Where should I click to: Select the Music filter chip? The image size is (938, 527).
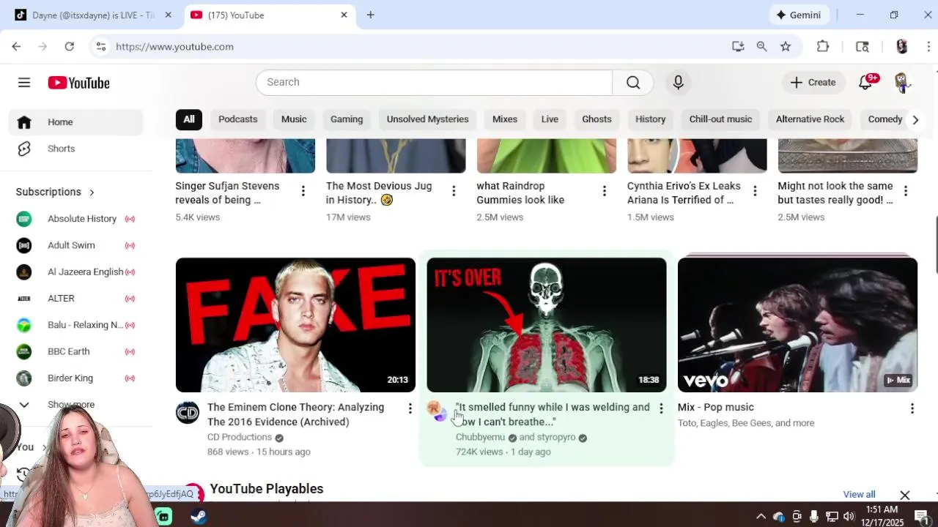pos(294,119)
